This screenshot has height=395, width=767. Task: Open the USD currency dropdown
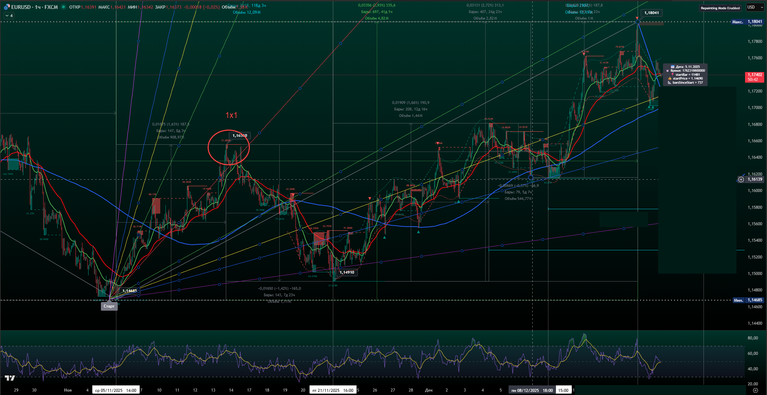point(755,7)
